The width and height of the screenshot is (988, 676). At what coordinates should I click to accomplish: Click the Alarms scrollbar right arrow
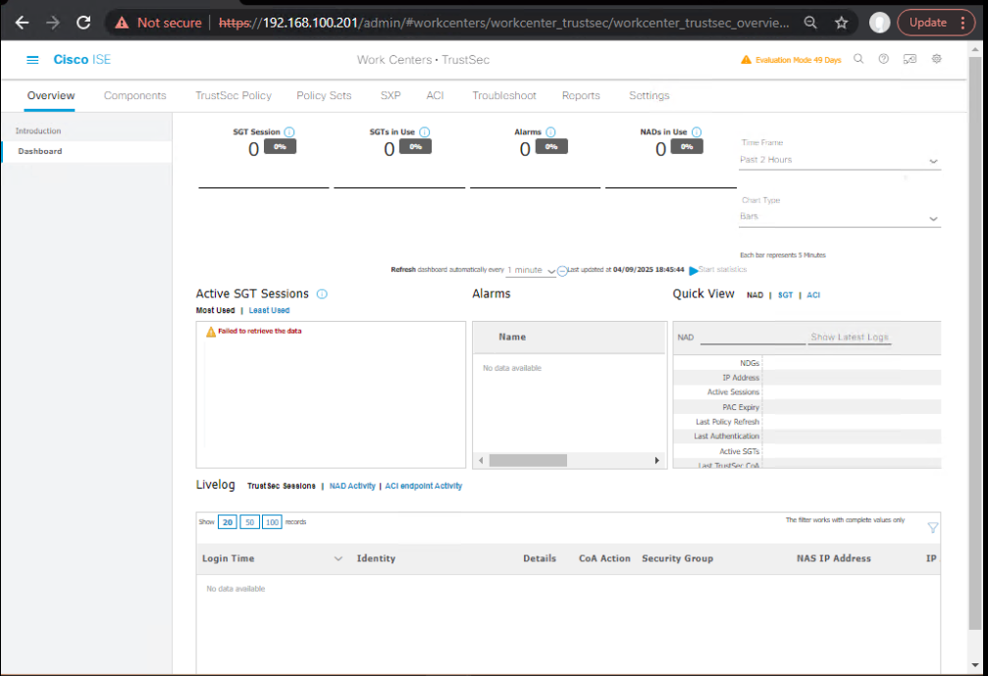tap(656, 460)
